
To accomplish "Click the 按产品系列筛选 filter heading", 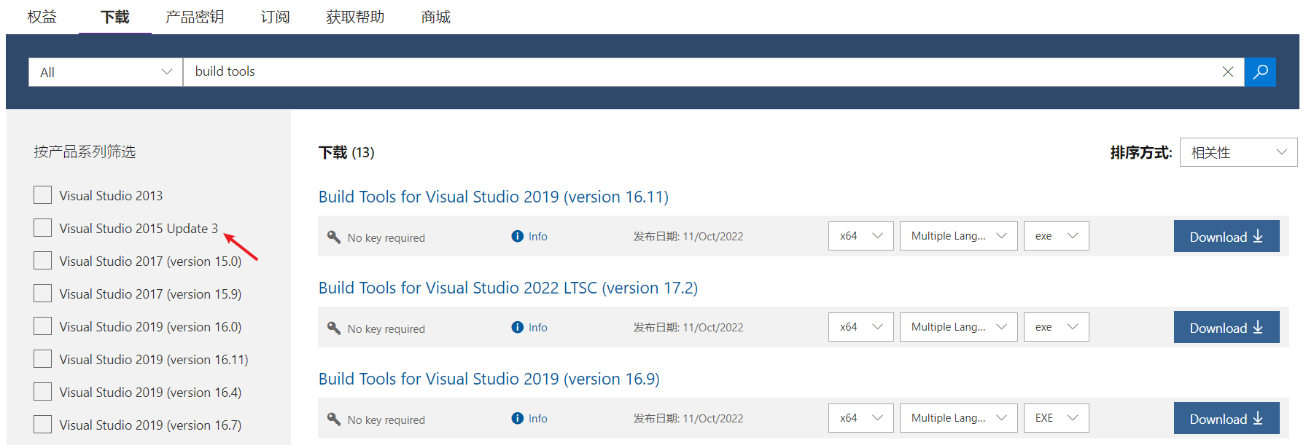I will click(x=85, y=151).
